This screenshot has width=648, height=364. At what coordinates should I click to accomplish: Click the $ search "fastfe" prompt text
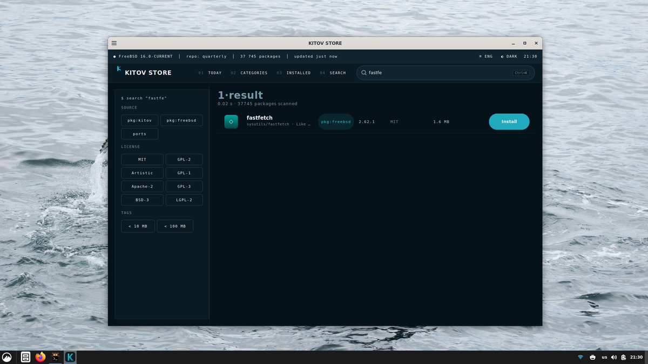(x=144, y=98)
